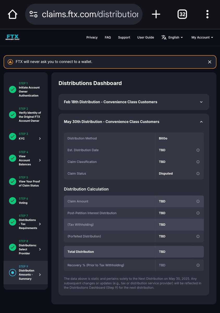Click the Step 2 green checkmark icon
The width and height of the screenshot is (220, 313).
[12, 115]
